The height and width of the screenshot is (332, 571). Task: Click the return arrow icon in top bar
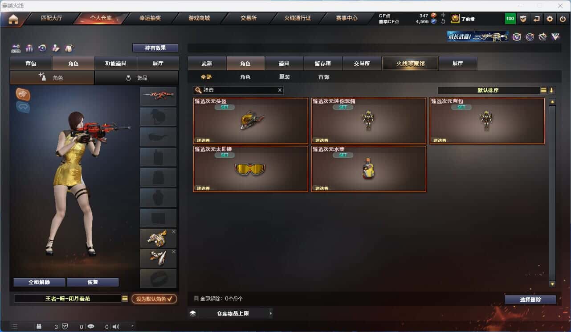tap(537, 19)
